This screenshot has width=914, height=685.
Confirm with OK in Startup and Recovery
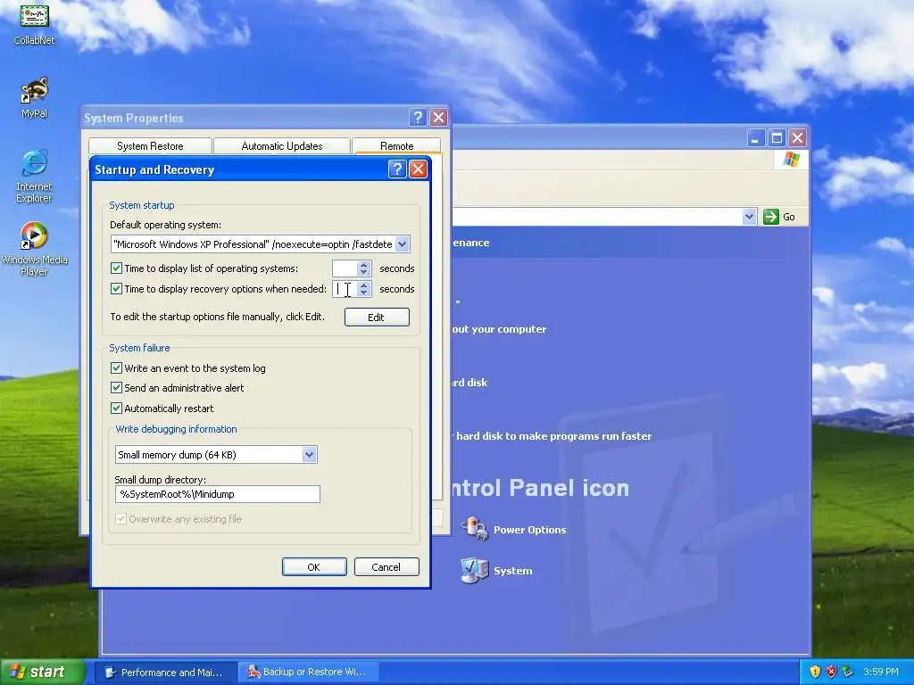pos(314,566)
